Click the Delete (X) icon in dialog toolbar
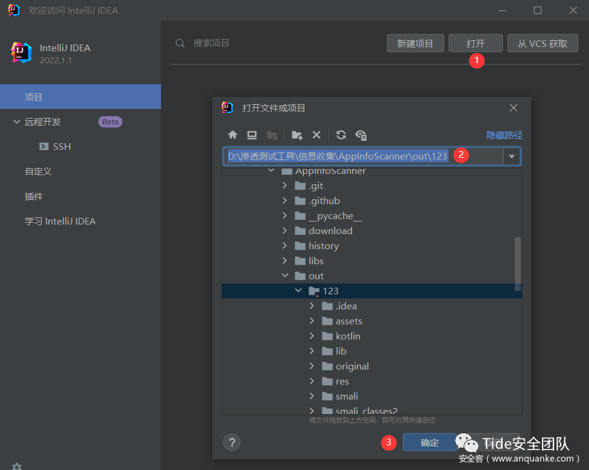This screenshot has width=589, height=470. pos(317,135)
